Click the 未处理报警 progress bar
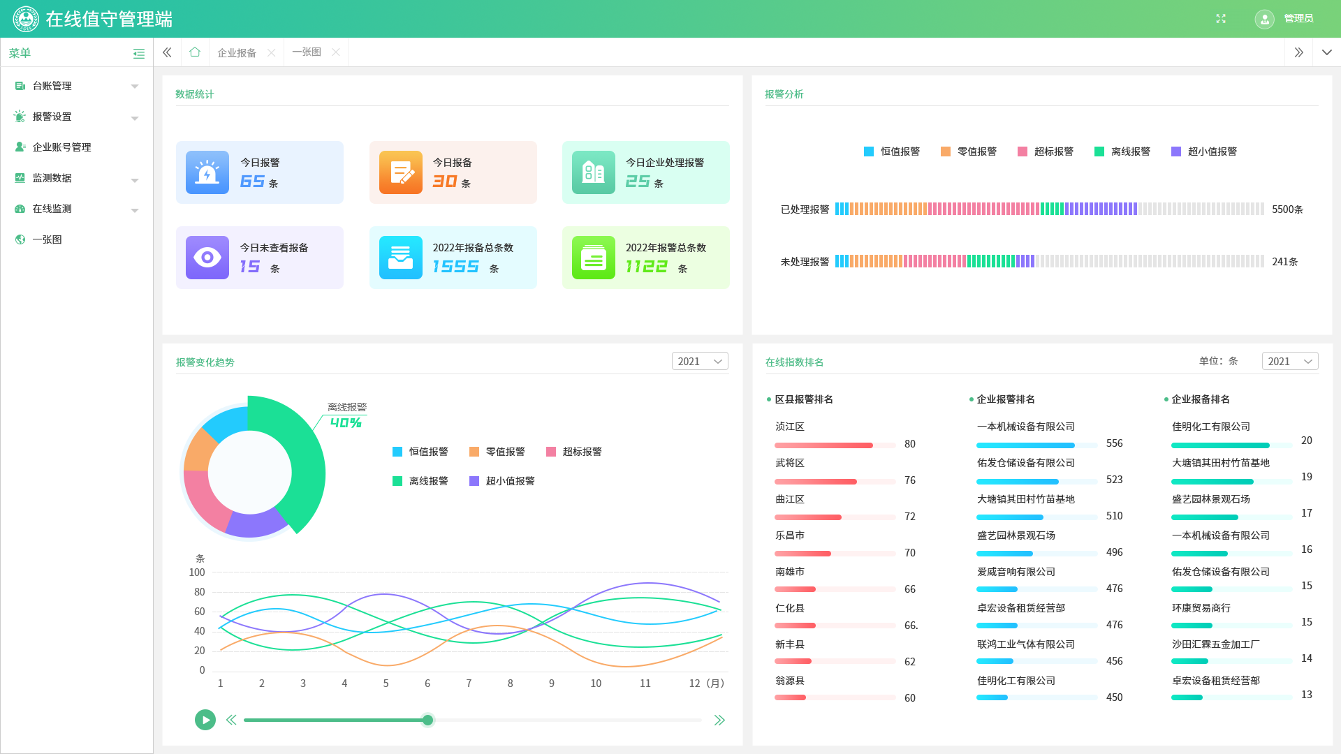The width and height of the screenshot is (1341, 754). (1050, 261)
